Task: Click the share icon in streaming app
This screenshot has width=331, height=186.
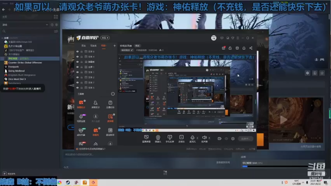Action: (x=251, y=48)
